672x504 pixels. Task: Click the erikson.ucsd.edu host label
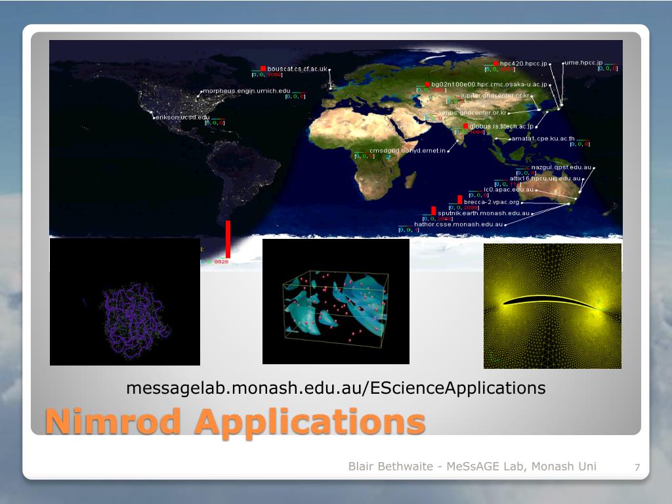pos(182,117)
